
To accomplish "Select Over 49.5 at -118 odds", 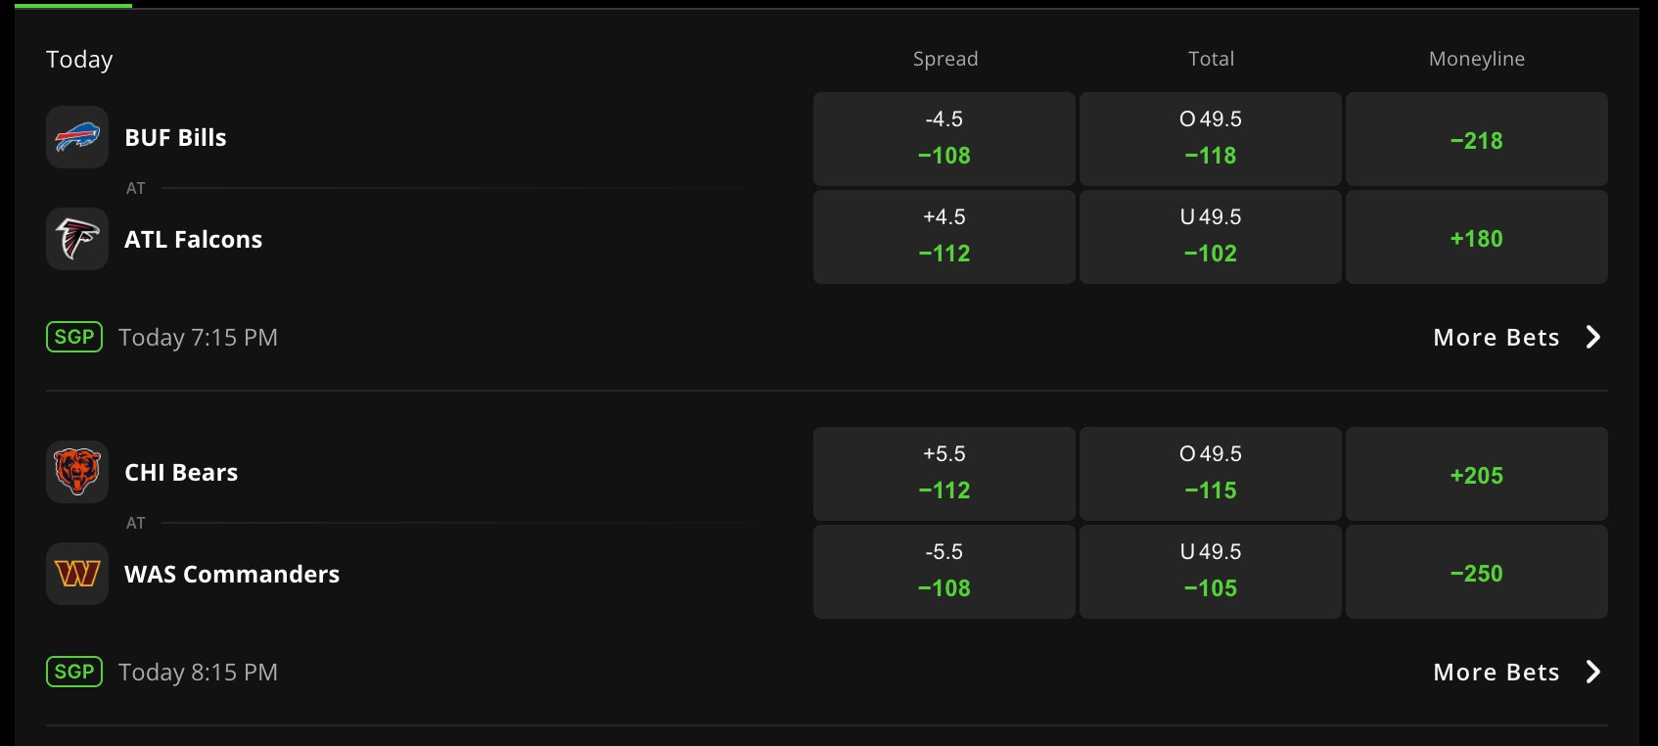I will 1211,139.
